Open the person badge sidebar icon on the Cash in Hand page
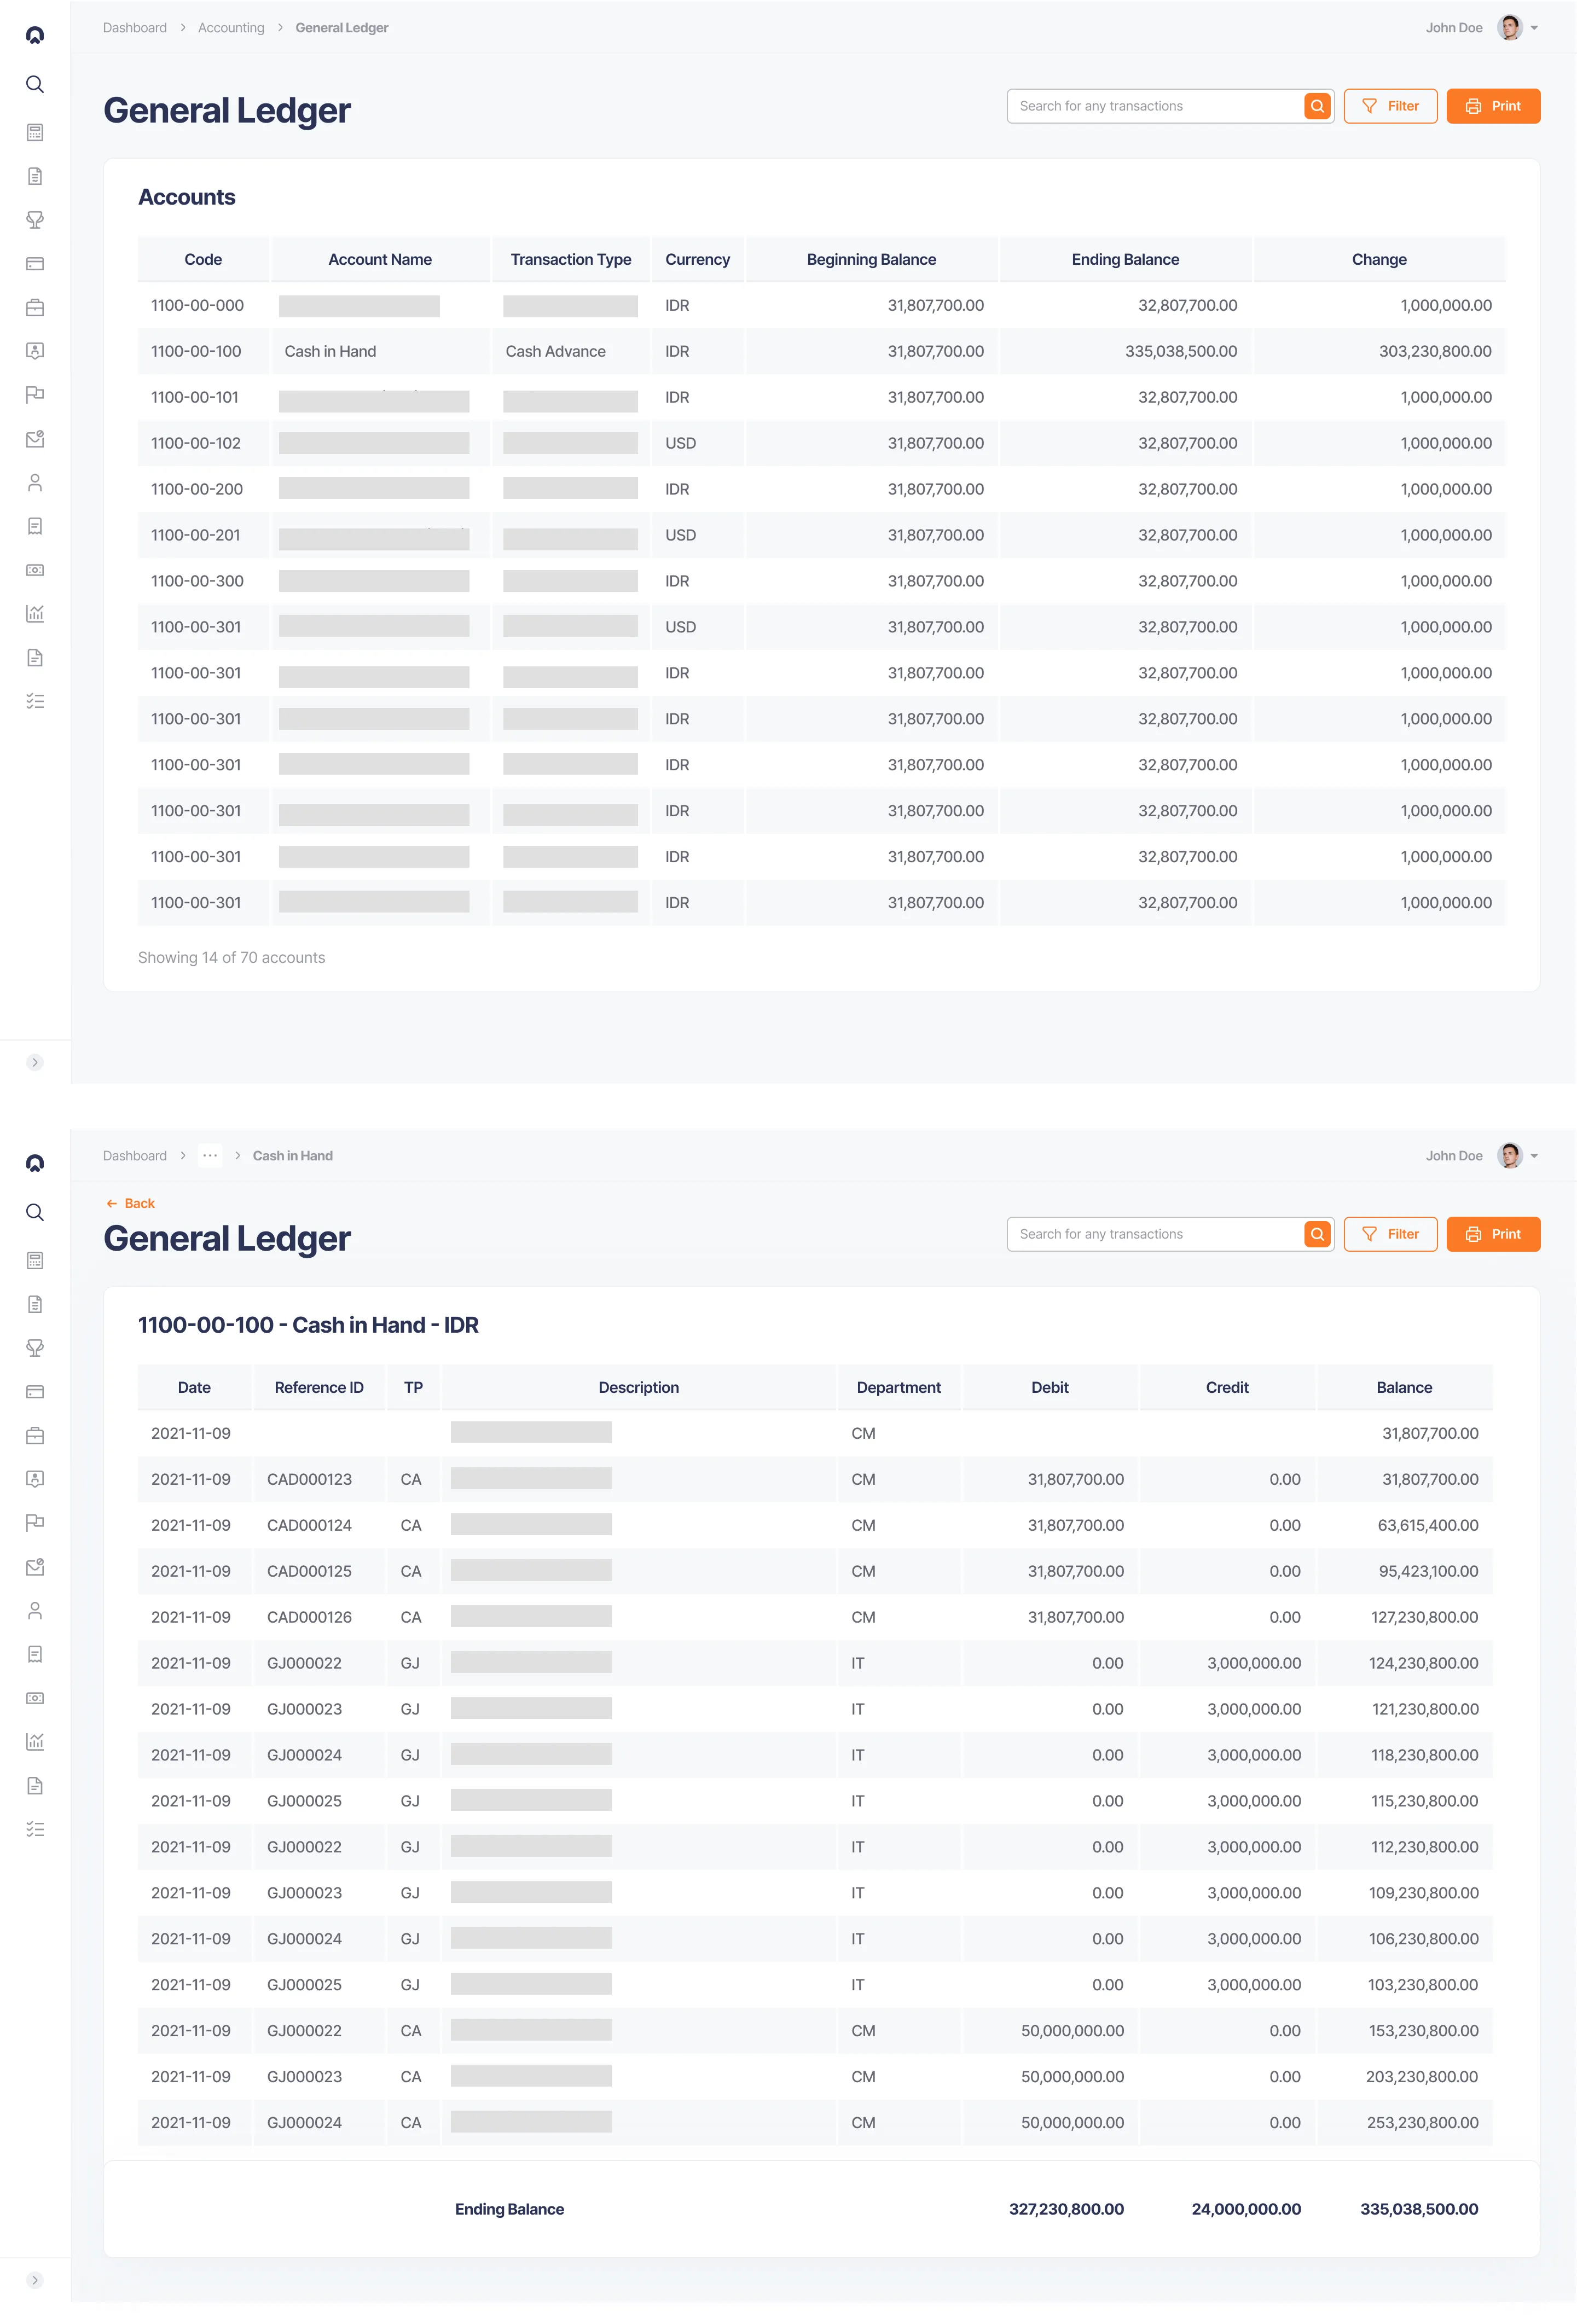The height and width of the screenshot is (2324, 1577). click(x=35, y=1479)
